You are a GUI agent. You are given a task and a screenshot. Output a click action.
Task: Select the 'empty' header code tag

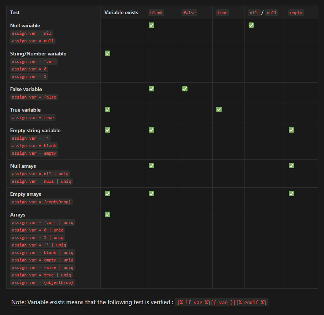pyautogui.click(x=296, y=13)
